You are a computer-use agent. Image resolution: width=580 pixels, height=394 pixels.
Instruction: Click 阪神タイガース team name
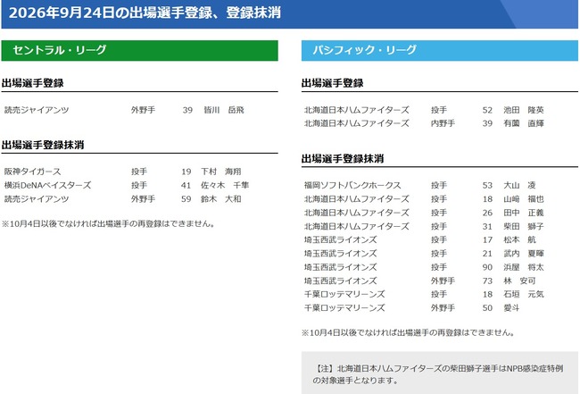[32, 172]
